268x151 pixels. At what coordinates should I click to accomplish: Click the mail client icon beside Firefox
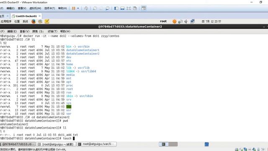(x=40, y=21)
